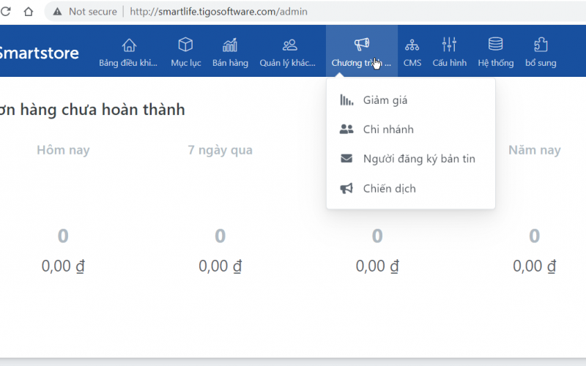Click the 0,00 ₫ amount under Năm nay
Image resolution: width=586 pixels, height=366 pixels.
[535, 266]
